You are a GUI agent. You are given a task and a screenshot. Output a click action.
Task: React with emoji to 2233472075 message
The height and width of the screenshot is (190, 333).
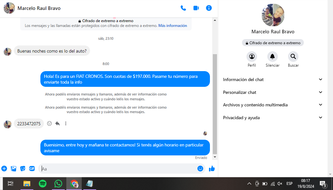click(49, 123)
